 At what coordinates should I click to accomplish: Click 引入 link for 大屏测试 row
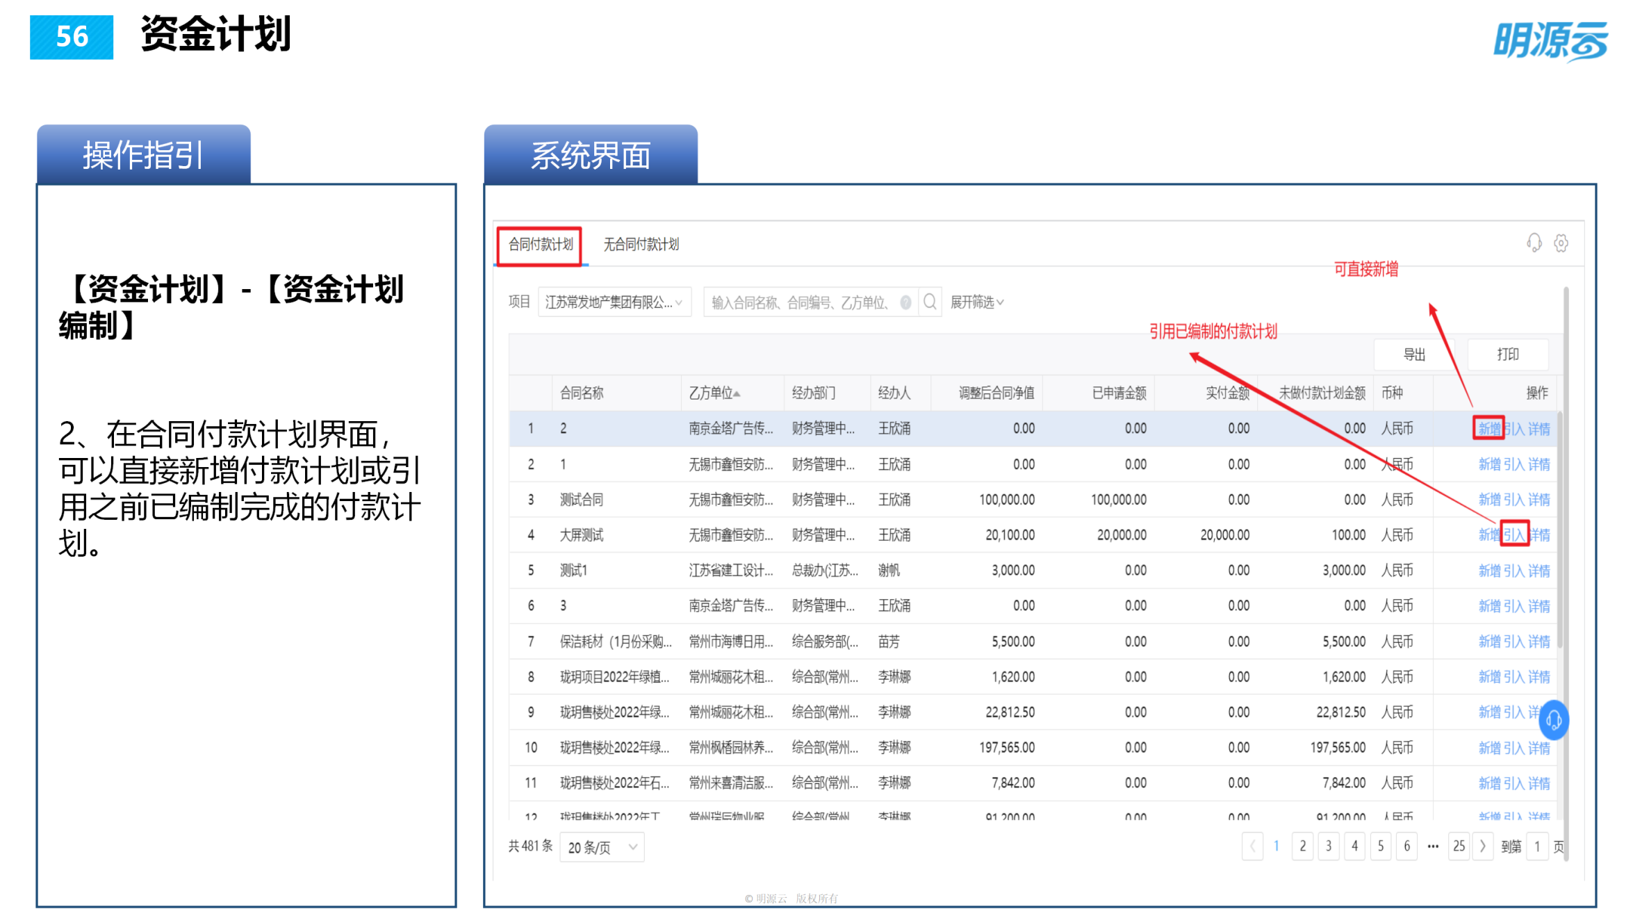[1513, 535]
